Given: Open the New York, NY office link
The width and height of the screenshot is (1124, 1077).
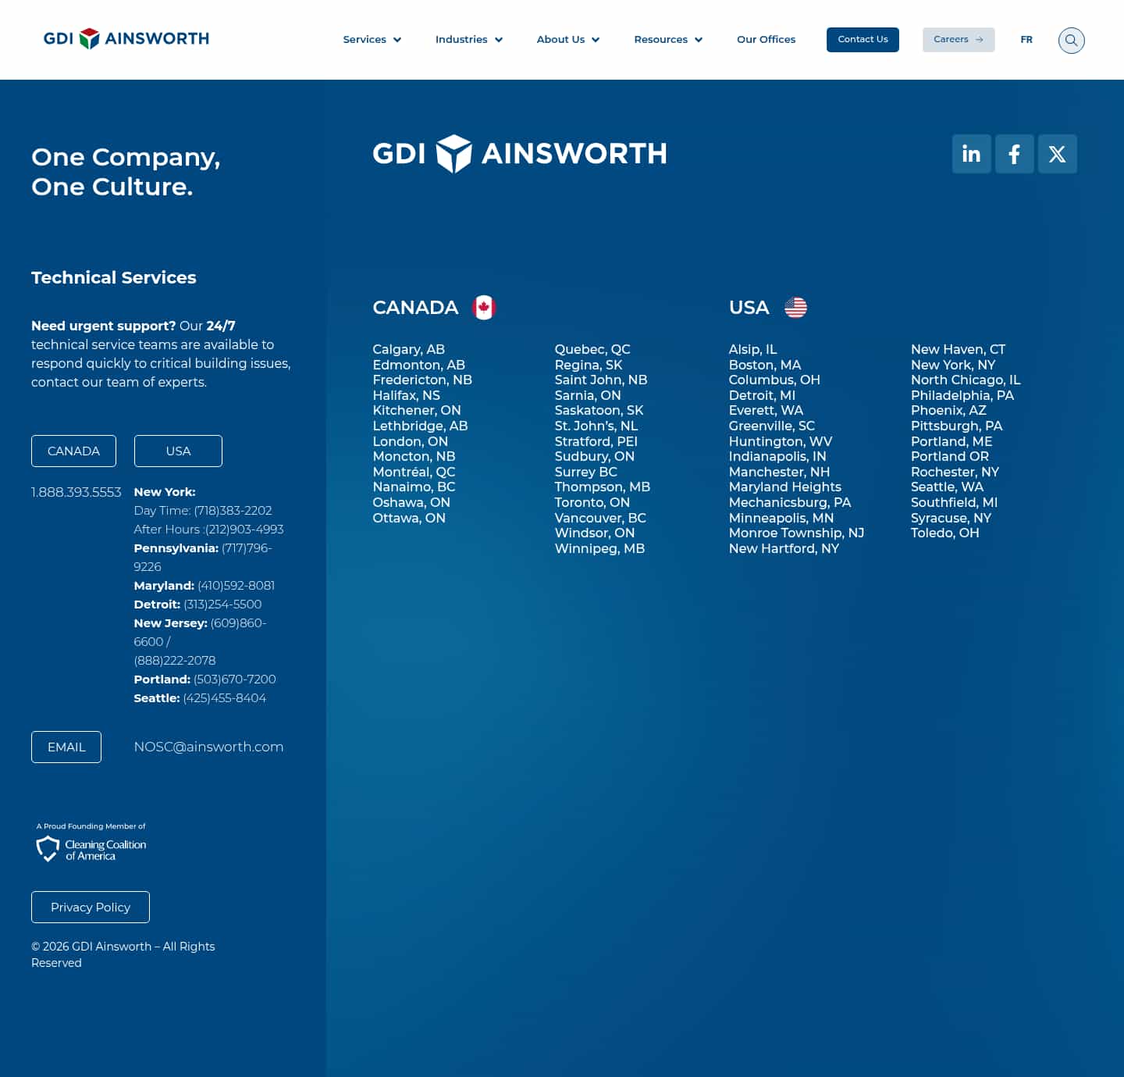Looking at the screenshot, I should tap(953, 365).
